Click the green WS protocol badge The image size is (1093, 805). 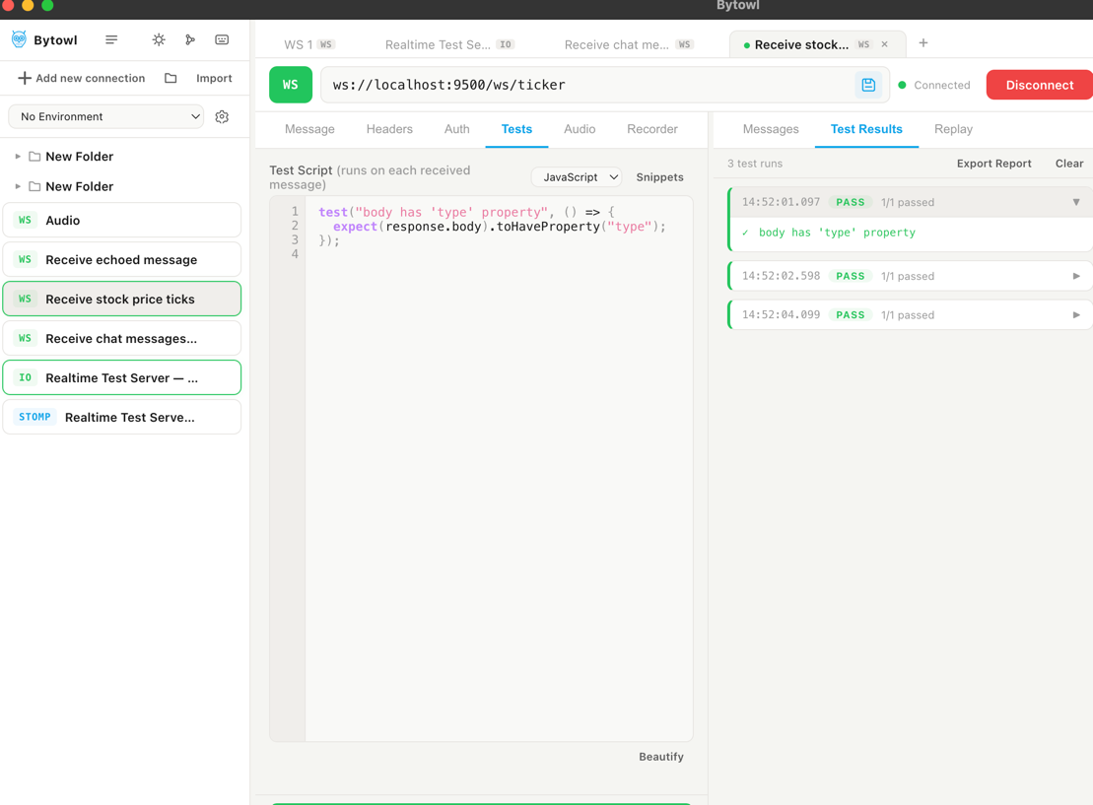pyautogui.click(x=291, y=85)
